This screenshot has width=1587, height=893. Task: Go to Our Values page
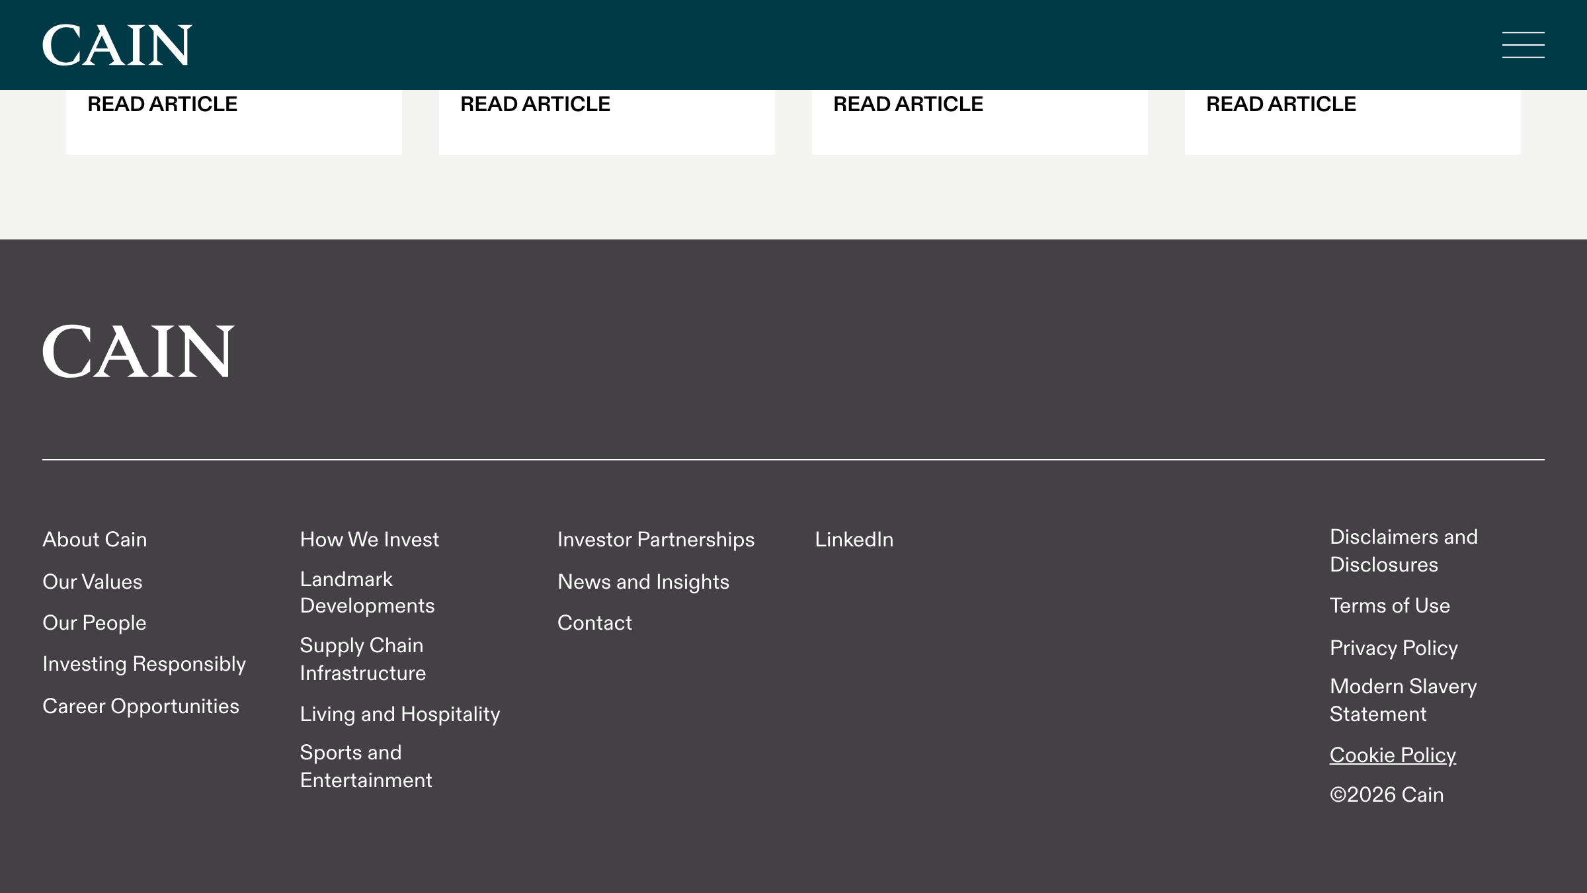click(x=93, y=582)
